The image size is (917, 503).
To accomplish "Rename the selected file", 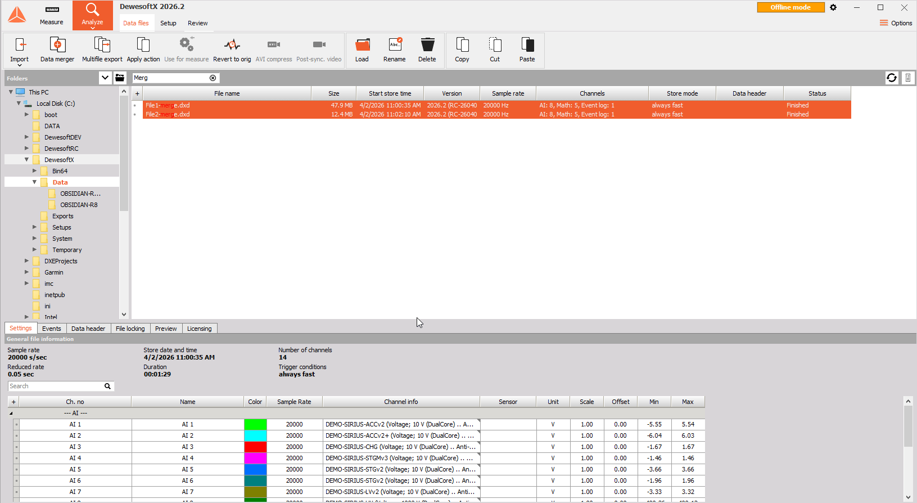I will click(395, 50).
